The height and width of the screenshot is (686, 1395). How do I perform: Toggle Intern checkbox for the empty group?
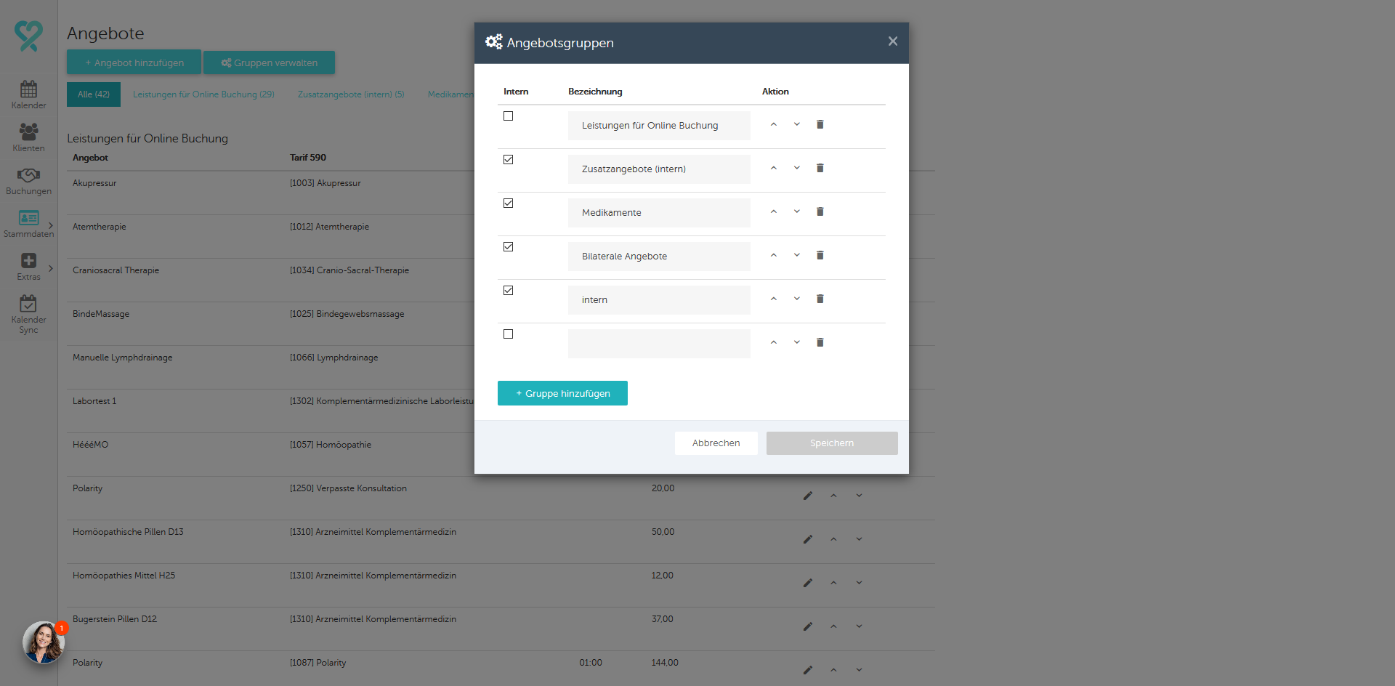(x=508, y=334)
